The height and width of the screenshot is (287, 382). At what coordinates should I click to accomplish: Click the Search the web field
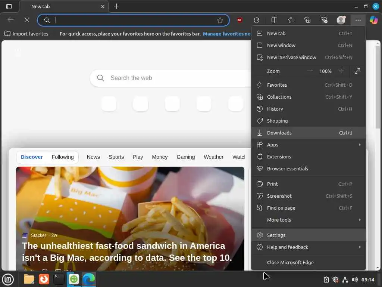pos(170,78)
